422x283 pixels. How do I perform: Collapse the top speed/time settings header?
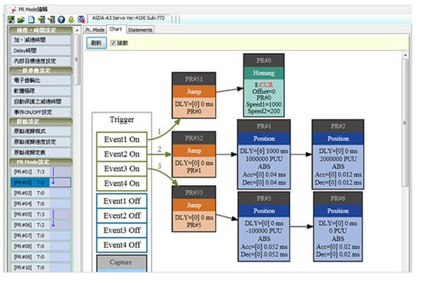point(40,30)
